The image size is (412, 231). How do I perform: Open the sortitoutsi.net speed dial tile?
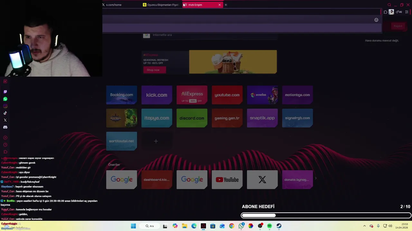pyautogui.click(x=122, y=141)
